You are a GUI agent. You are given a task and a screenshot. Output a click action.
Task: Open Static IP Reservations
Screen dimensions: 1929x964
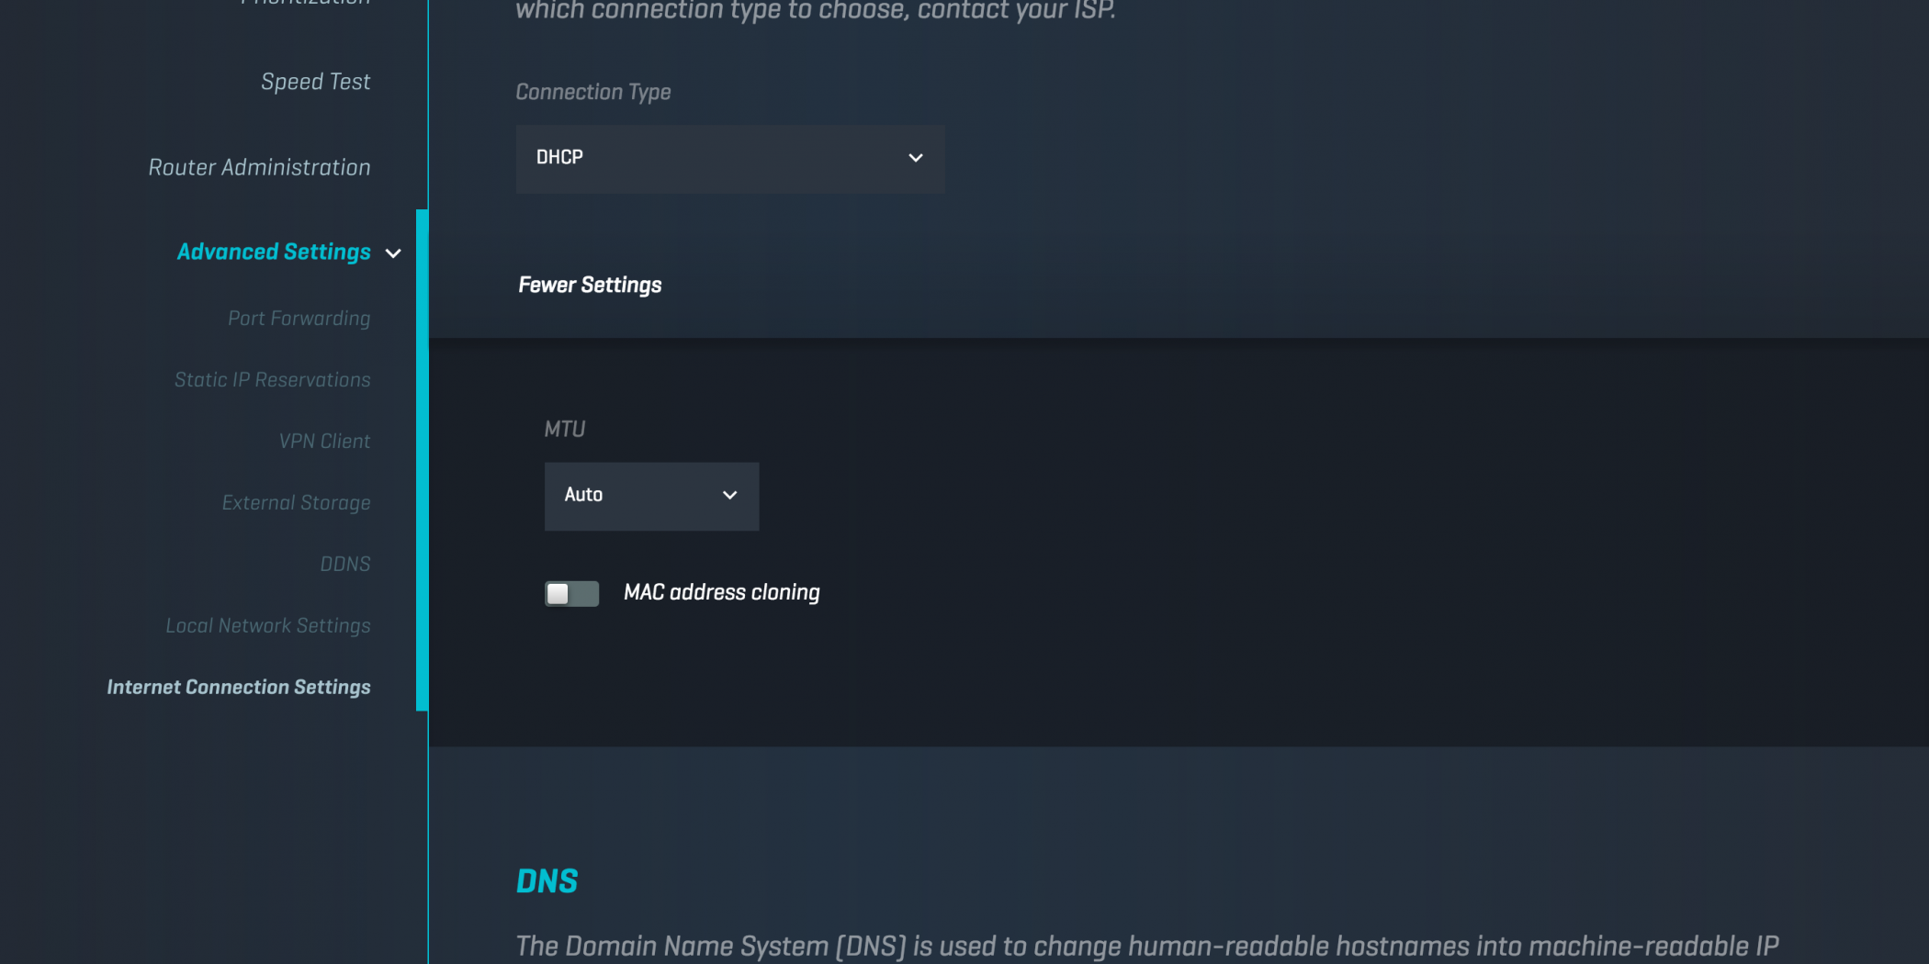coord(272,380)
